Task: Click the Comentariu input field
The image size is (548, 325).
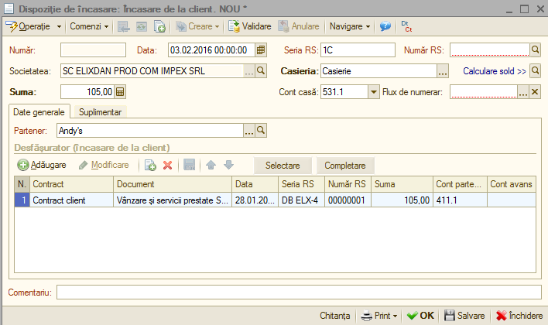Action: click(299, 292)
